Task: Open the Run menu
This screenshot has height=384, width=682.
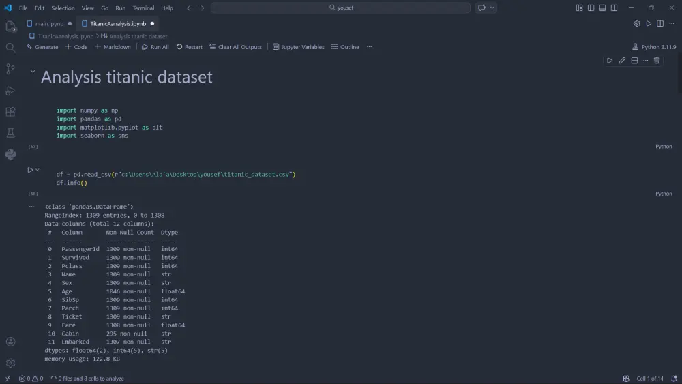Action: coord(121,8)
